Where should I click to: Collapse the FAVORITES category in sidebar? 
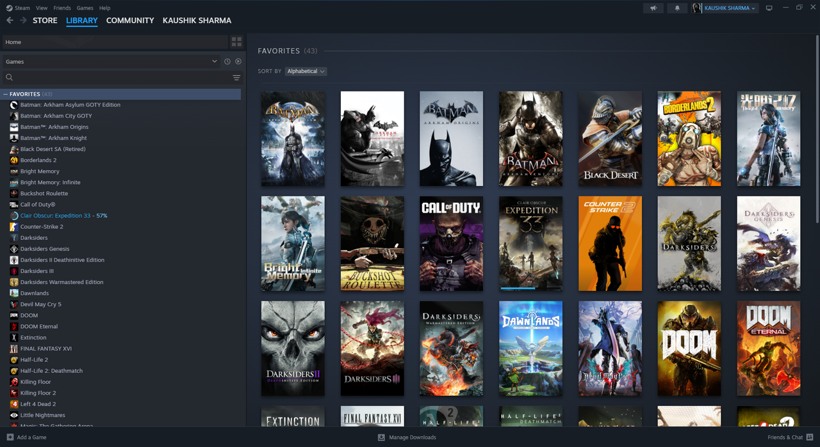[x=6, y=94]
